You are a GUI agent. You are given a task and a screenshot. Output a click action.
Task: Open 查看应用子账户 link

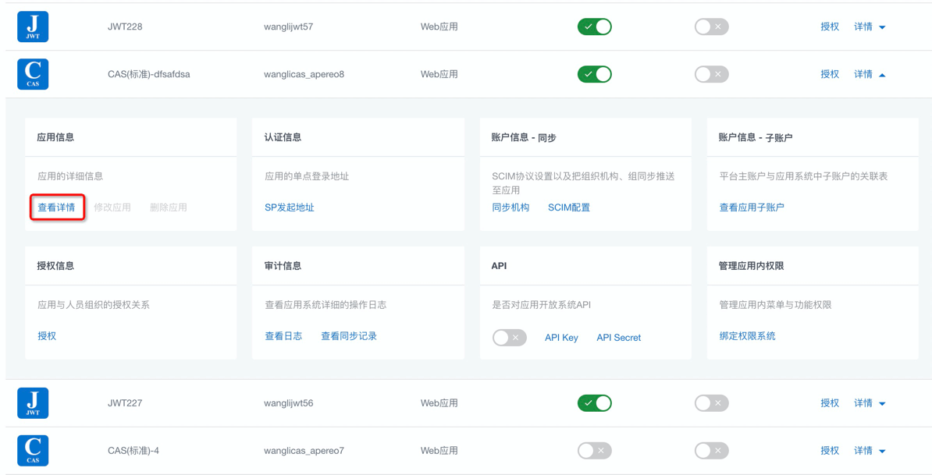[x=751, y=207]
